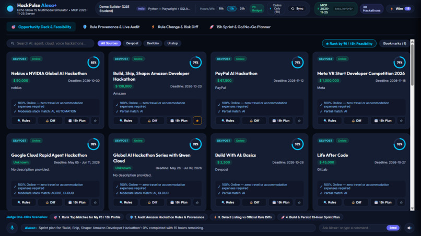The image size is (421, 236).
Task: Open Bookmarks (1) list
Action: (394, 43)
